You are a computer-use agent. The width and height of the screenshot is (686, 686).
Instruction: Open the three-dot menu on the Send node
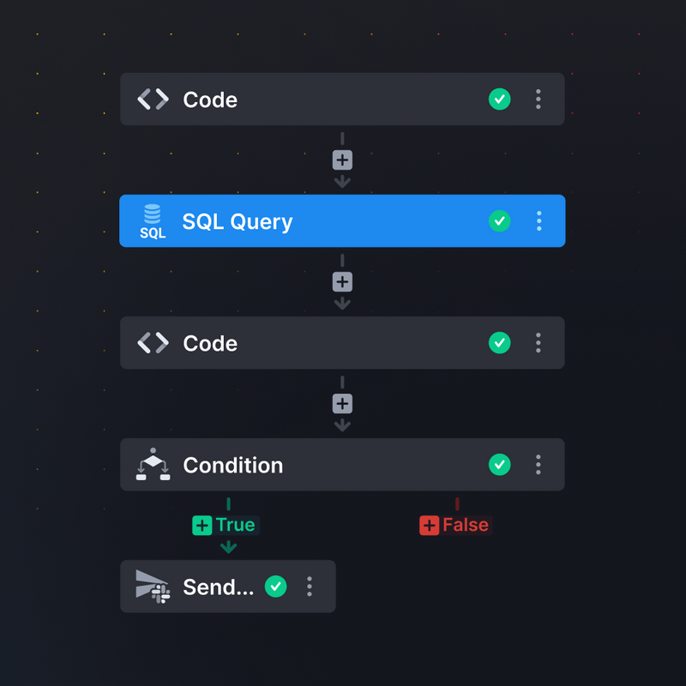[310, 587]
